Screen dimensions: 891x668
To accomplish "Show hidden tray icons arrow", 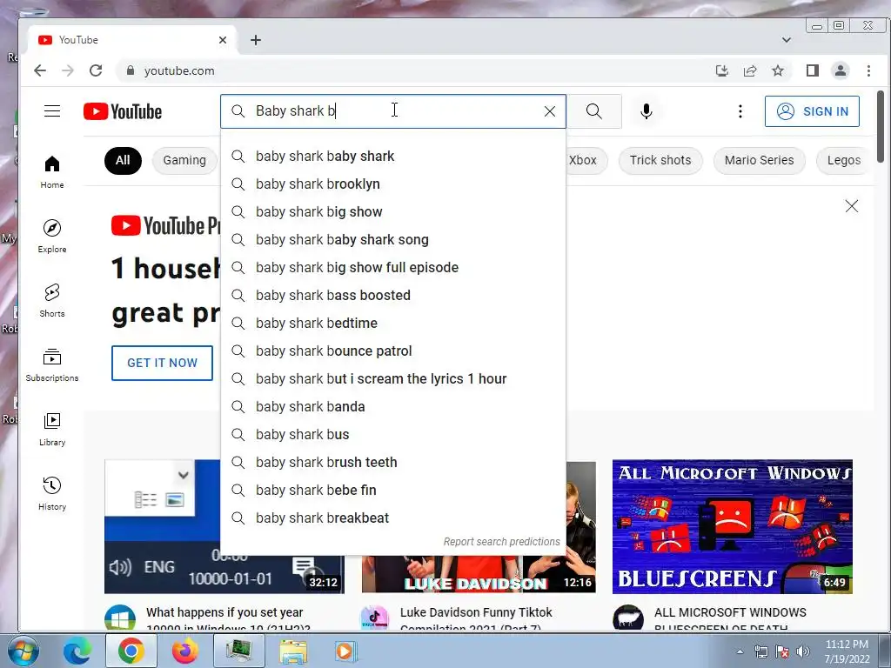I will tap(740, 652).
